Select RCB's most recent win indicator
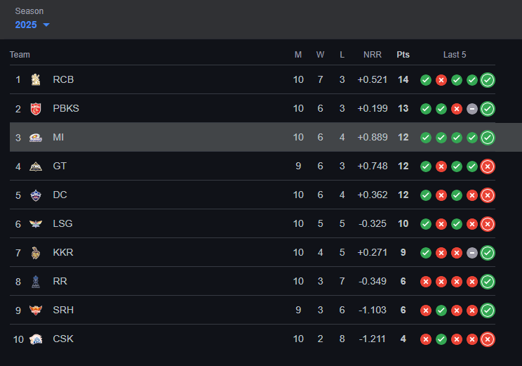 pyautogui.click(x=488, y=80)
